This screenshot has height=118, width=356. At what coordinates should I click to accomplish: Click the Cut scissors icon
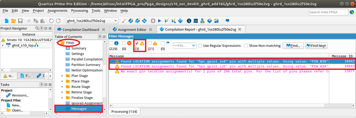pos(29,21)
